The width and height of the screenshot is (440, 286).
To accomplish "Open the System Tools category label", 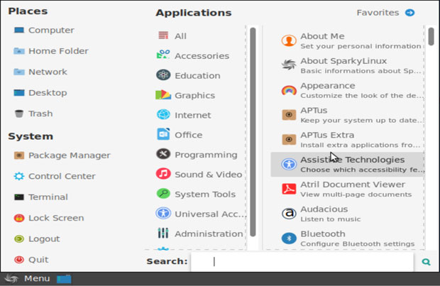I will pos(205,194).
